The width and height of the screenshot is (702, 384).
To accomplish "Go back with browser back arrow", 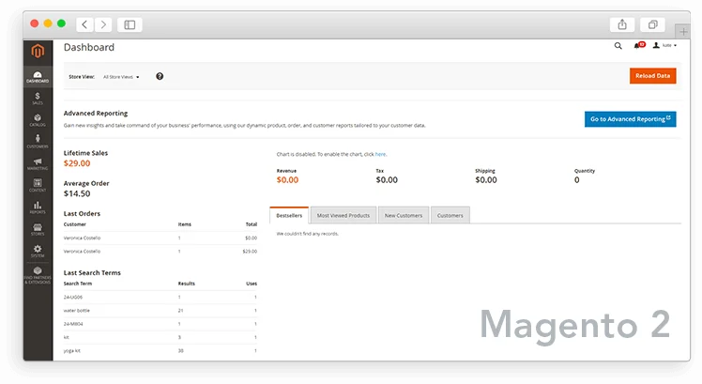I will pyautogui.click(x=84, y=24).
